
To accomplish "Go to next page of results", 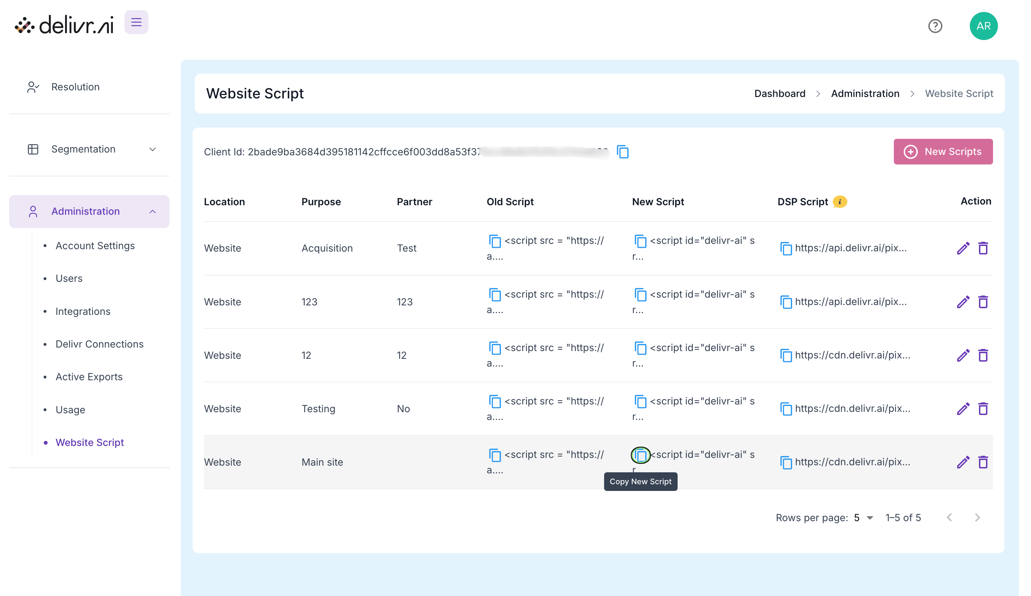I will point(977,518).
